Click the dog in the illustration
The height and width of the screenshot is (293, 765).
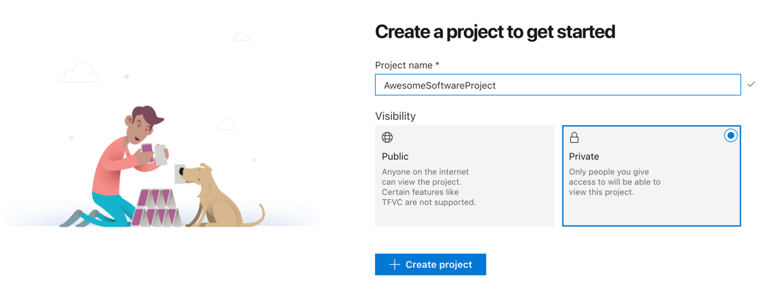(220, 196)
